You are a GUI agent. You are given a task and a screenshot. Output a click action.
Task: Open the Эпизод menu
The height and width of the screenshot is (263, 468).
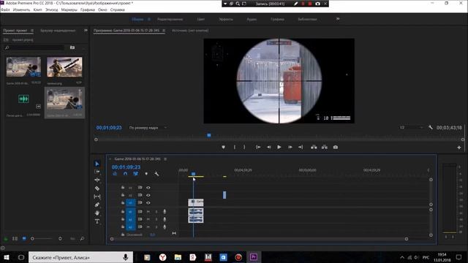(52, 9)
